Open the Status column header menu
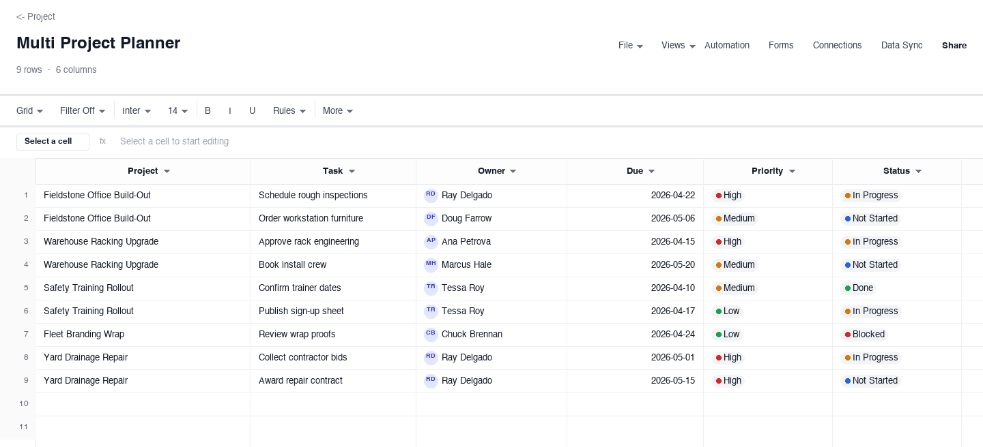Screen dimensions: 983x447 [x=918, y=171]
